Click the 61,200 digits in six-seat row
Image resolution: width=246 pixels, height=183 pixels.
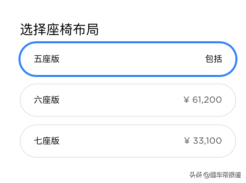tap(207, 100)
